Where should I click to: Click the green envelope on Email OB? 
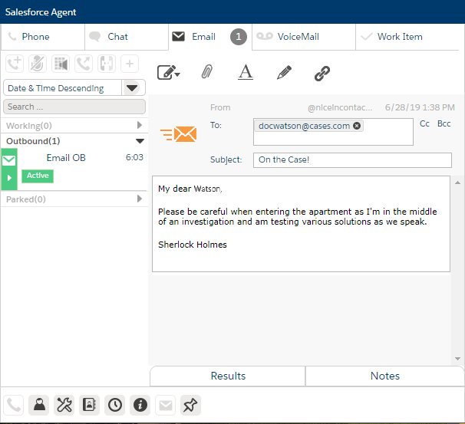[9, 160]
